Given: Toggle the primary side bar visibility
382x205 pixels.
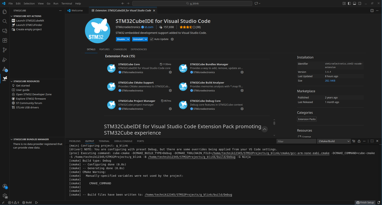Looking at the screenshot, I should coord(349,3).
